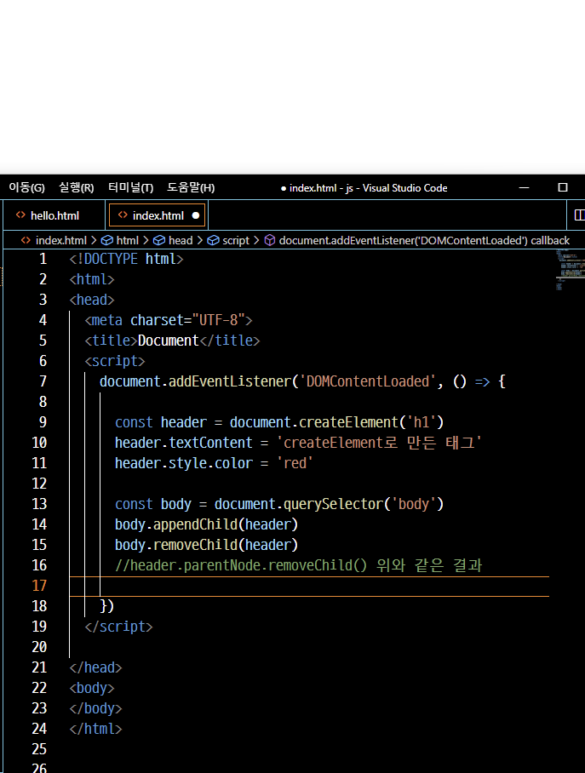585x773 pixels.
Task: Minimize the Visual Studio Code window
Action: click(524, 188)
